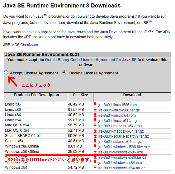The height and width of the screenshot is (174, 175).
Task: Click download icon for jre-8u31-linux-x64.tar.gz
Action: pyautogui.click(x=95, y=120)
